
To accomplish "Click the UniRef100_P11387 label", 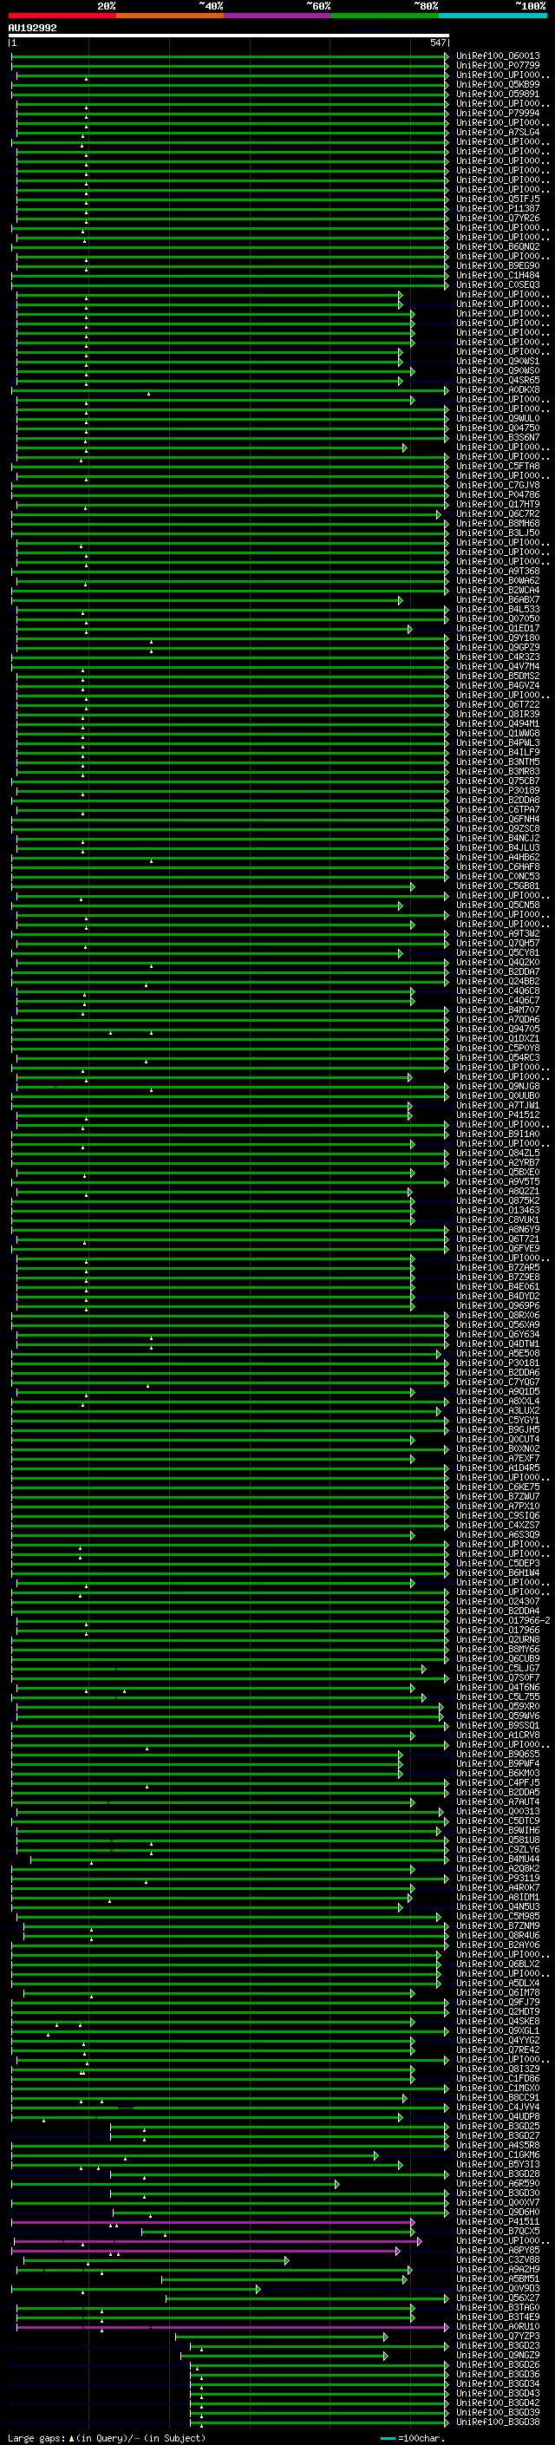I will tap(498, 209).
